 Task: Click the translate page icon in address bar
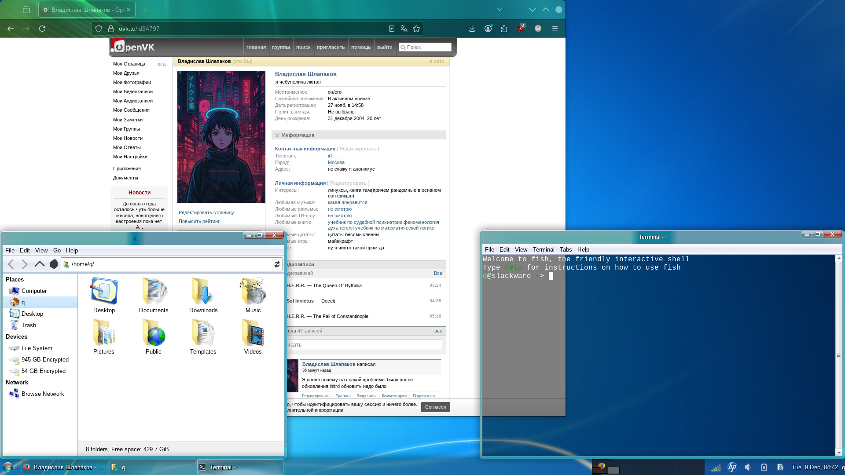coord(404,29)
